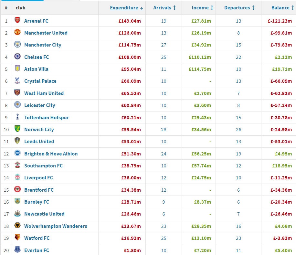Open the Crystal Palace club link
Viewport: 296px width, 255px height.
40,81
